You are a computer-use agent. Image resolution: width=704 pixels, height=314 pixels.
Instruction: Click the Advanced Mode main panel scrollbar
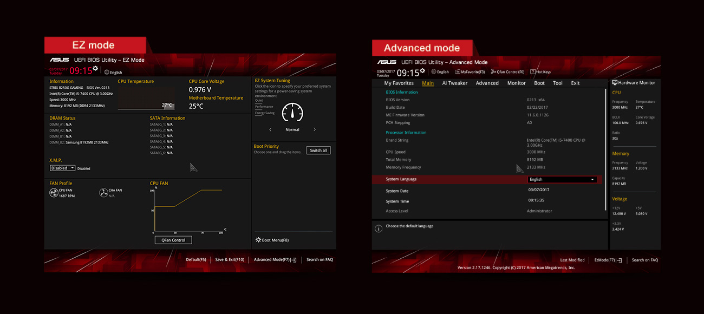pyautogui.click(x=606, y=149)
